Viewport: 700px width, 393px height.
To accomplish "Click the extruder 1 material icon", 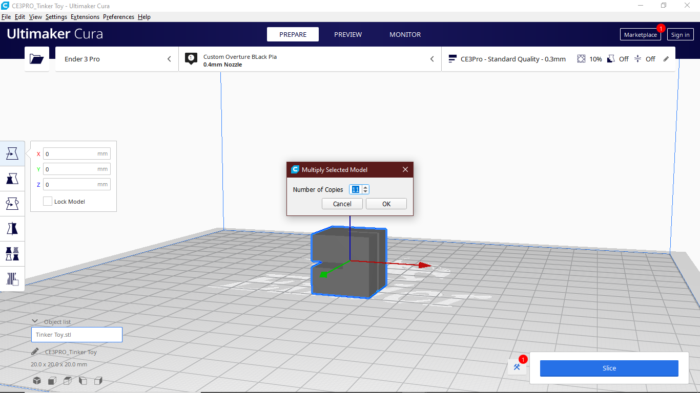I will 191,59.
